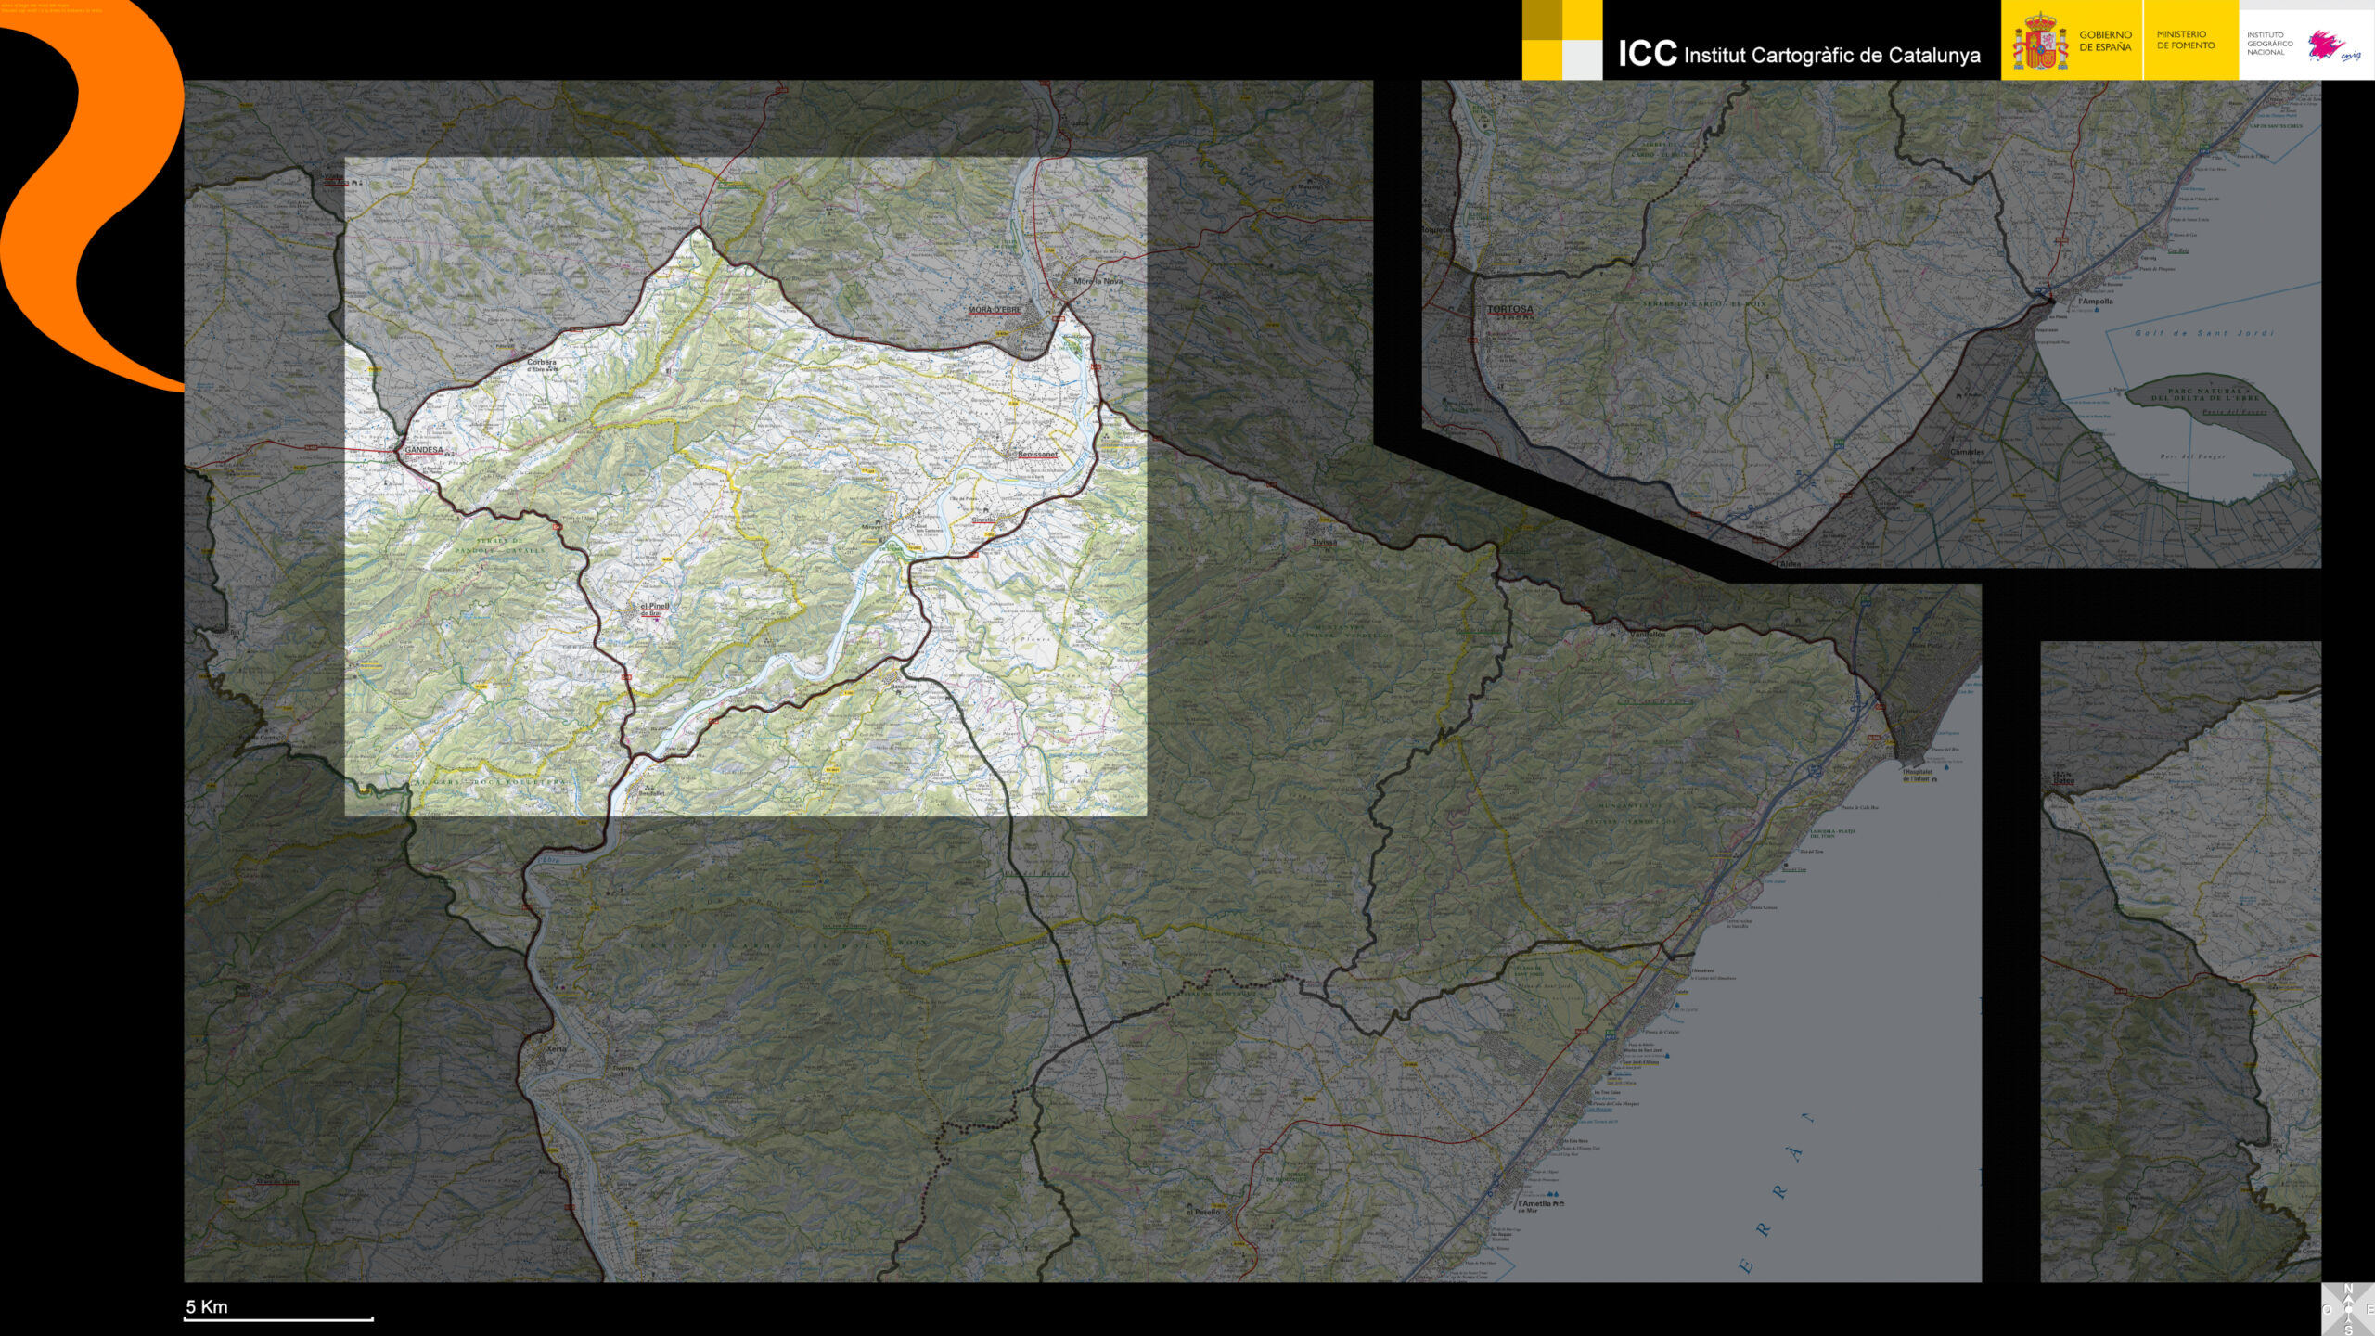Click the highlighted bright map region center
The height and width of the screenshot is (1336, 2375).
click(745, 486)
